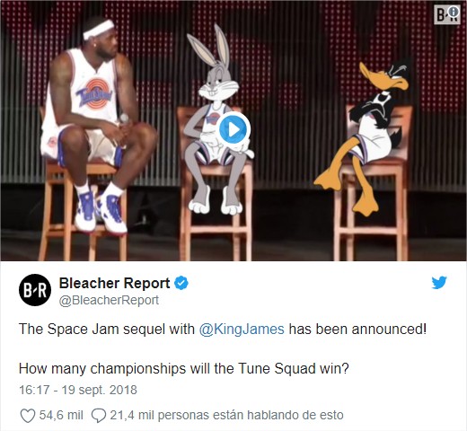Screen dimensions: 467x431
Task: Open the Bleacher Report profile name
Action: tap(115, 283)
